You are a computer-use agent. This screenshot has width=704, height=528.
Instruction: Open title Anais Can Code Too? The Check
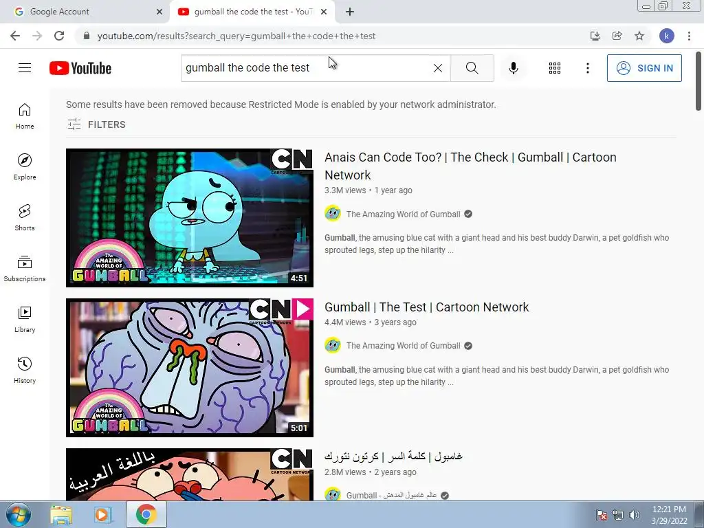pos(470,166)
